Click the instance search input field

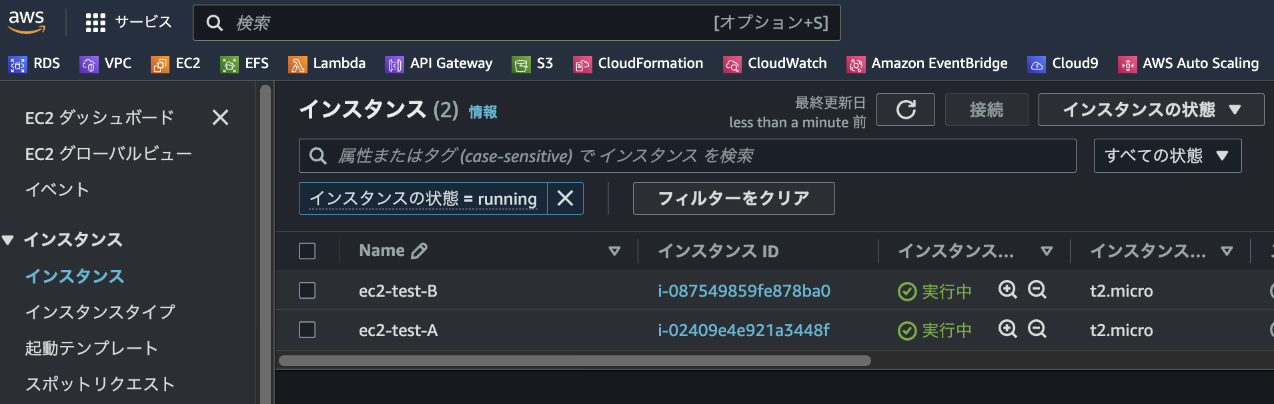point(667,155)
